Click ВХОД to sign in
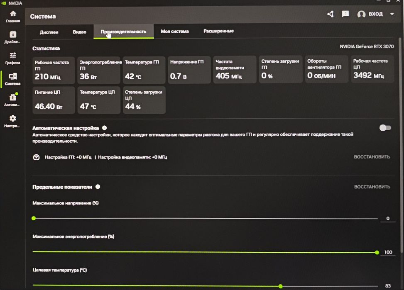404x290 pixels. [x=375, y=14]
